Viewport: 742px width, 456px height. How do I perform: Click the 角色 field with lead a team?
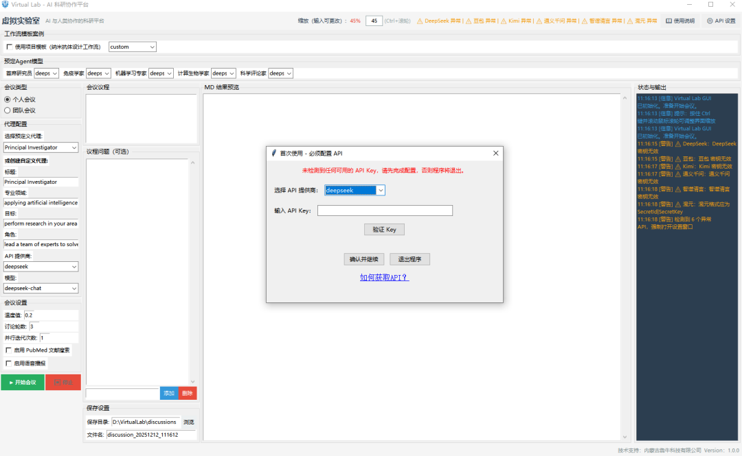tap(41, 244)
